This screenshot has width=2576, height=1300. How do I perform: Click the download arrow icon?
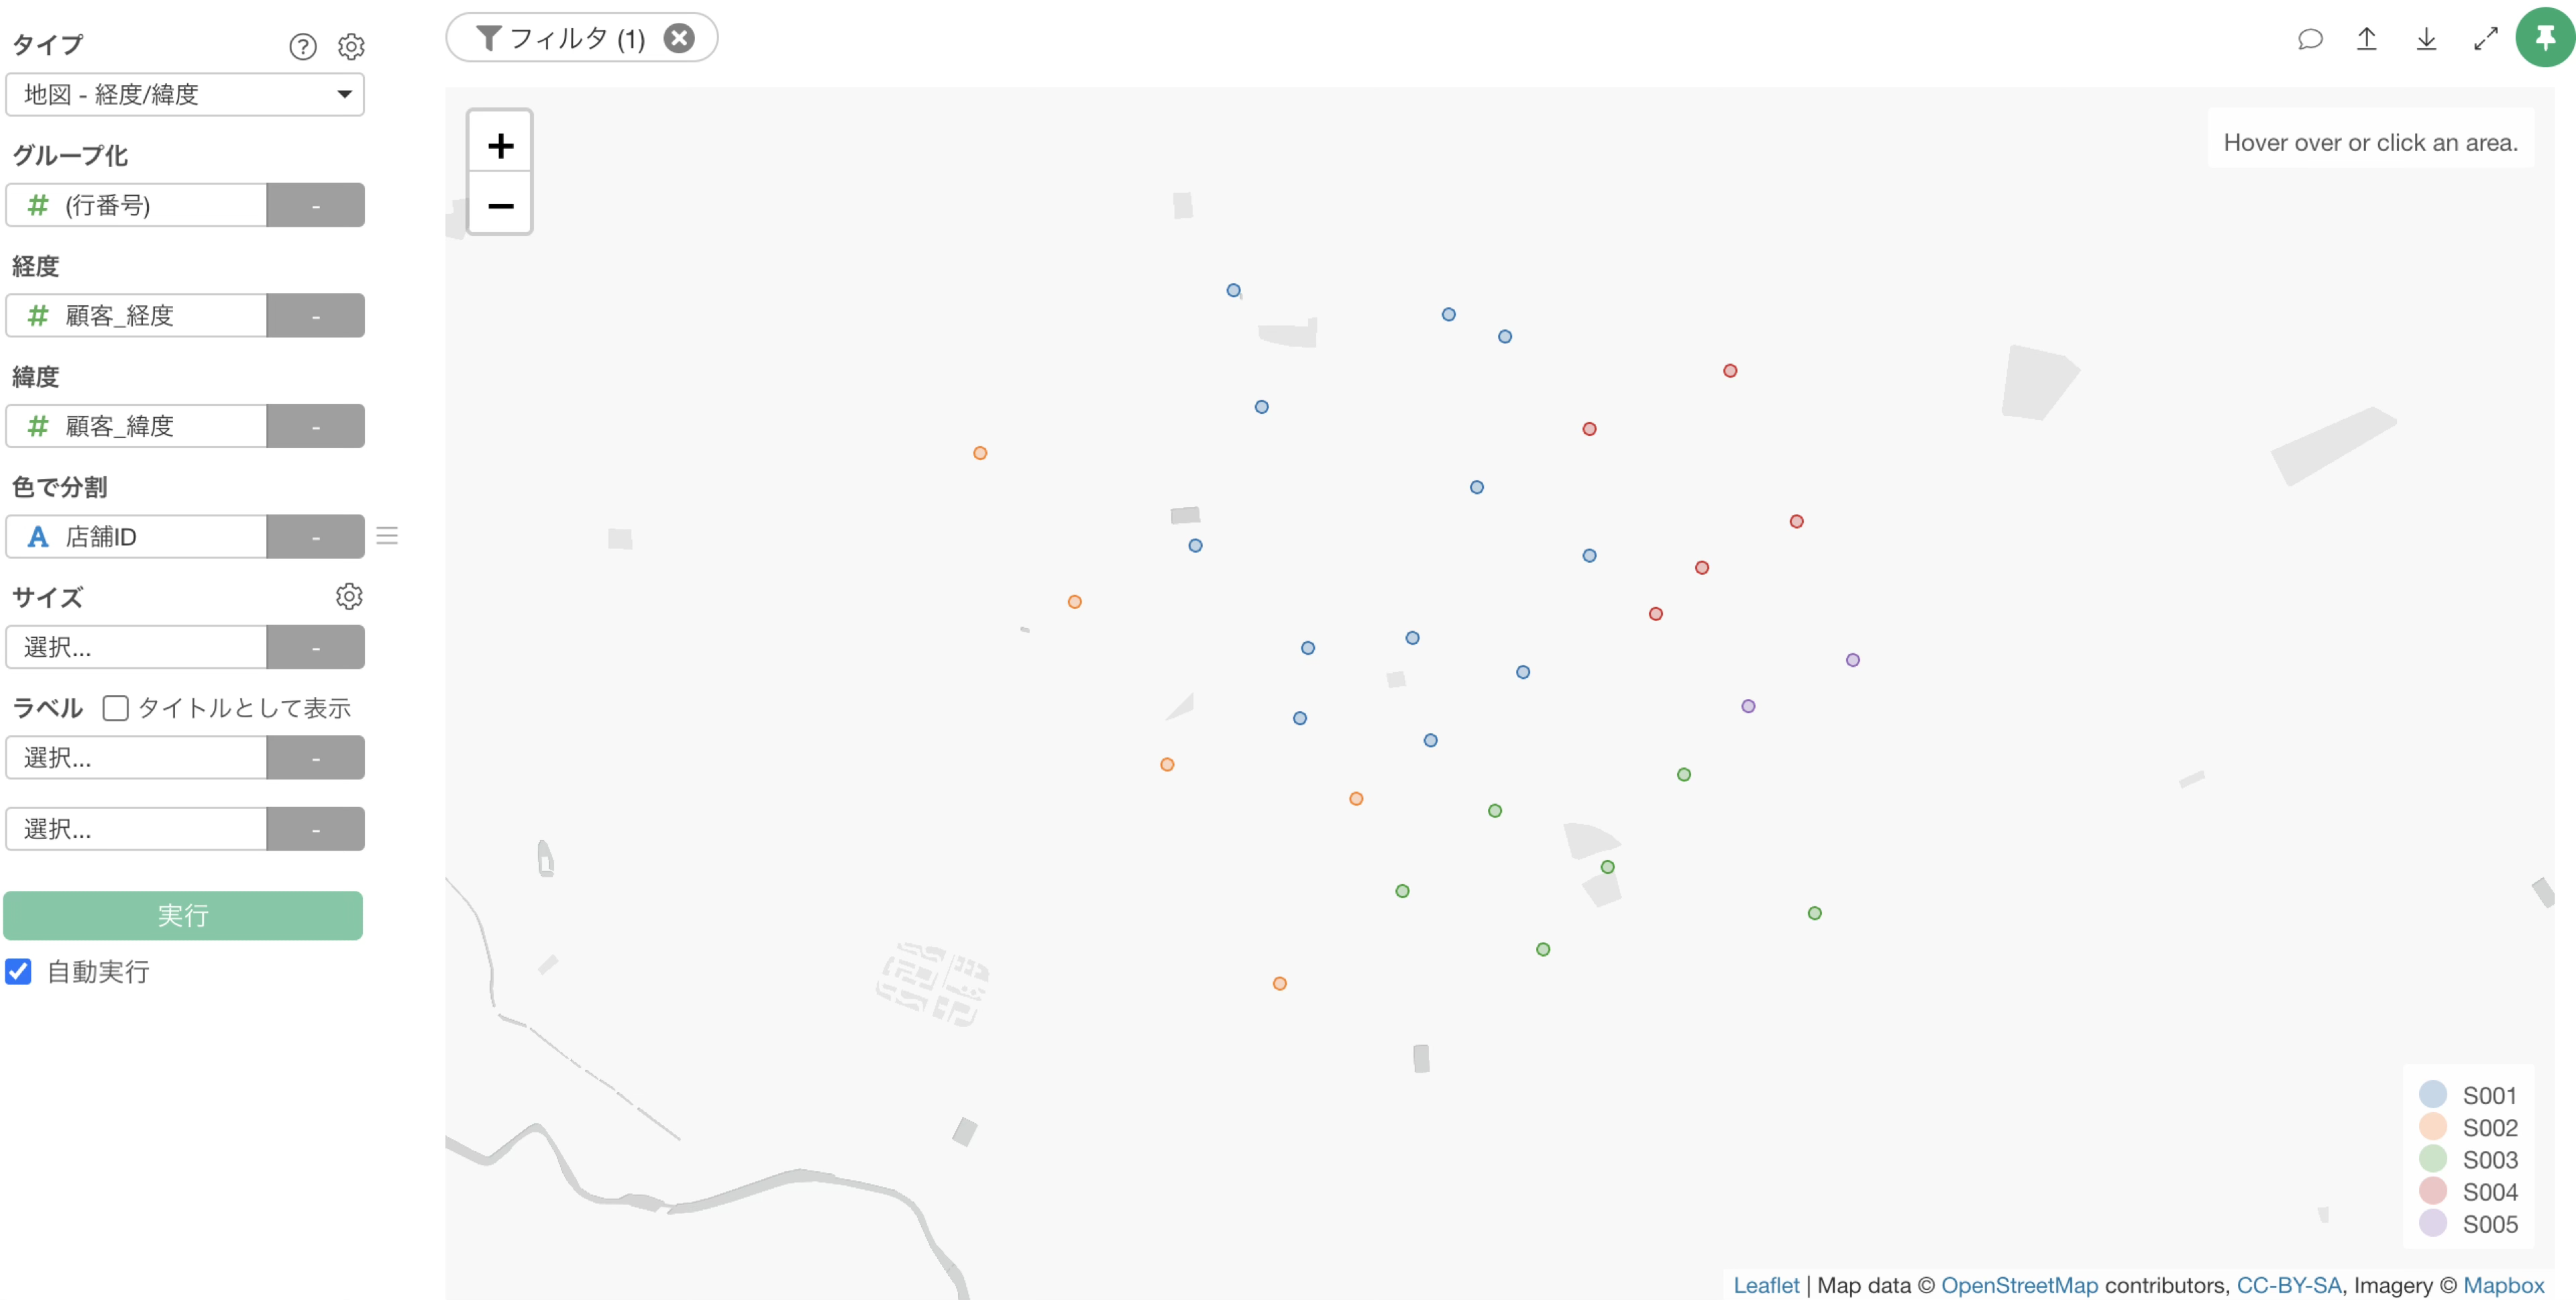2426,39
